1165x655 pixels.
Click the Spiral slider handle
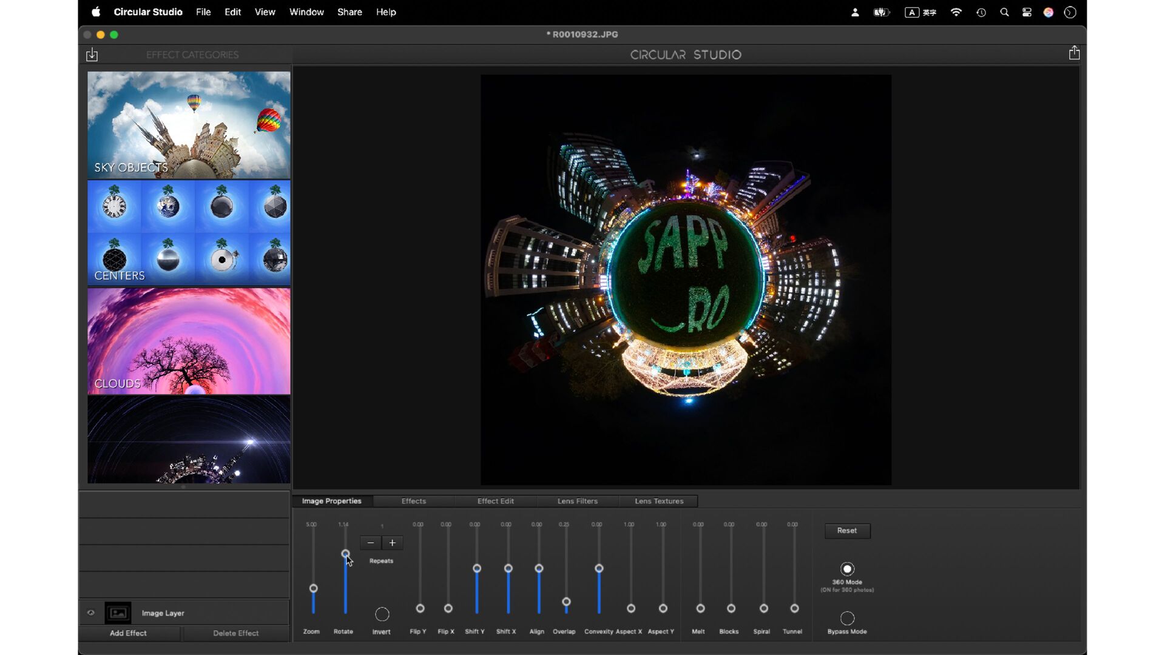tap(764, 608)
